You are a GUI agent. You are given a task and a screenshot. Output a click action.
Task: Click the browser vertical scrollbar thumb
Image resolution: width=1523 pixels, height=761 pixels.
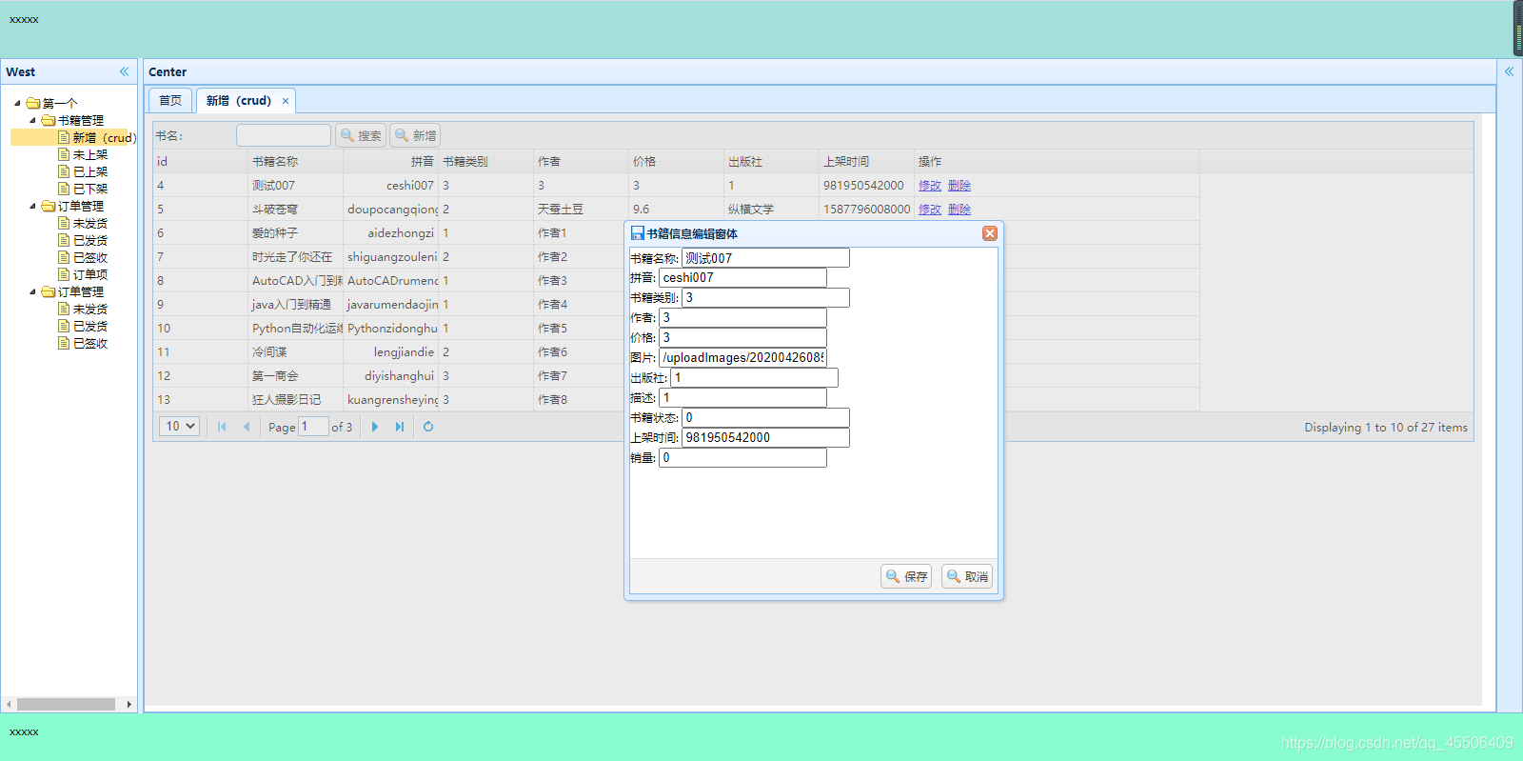tap(1518, 29)
